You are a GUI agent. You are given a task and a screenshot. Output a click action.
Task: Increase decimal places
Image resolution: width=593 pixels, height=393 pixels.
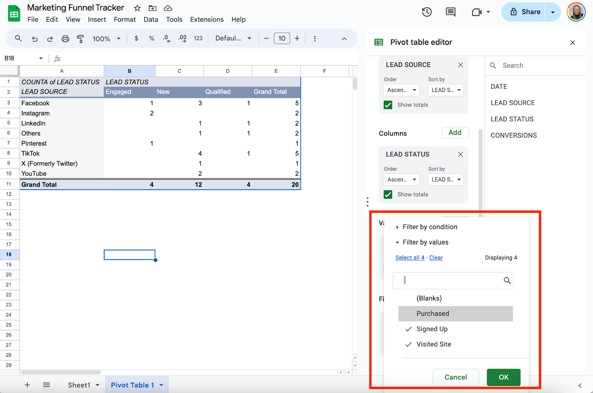pyautogui.click(x=182, y=39)
